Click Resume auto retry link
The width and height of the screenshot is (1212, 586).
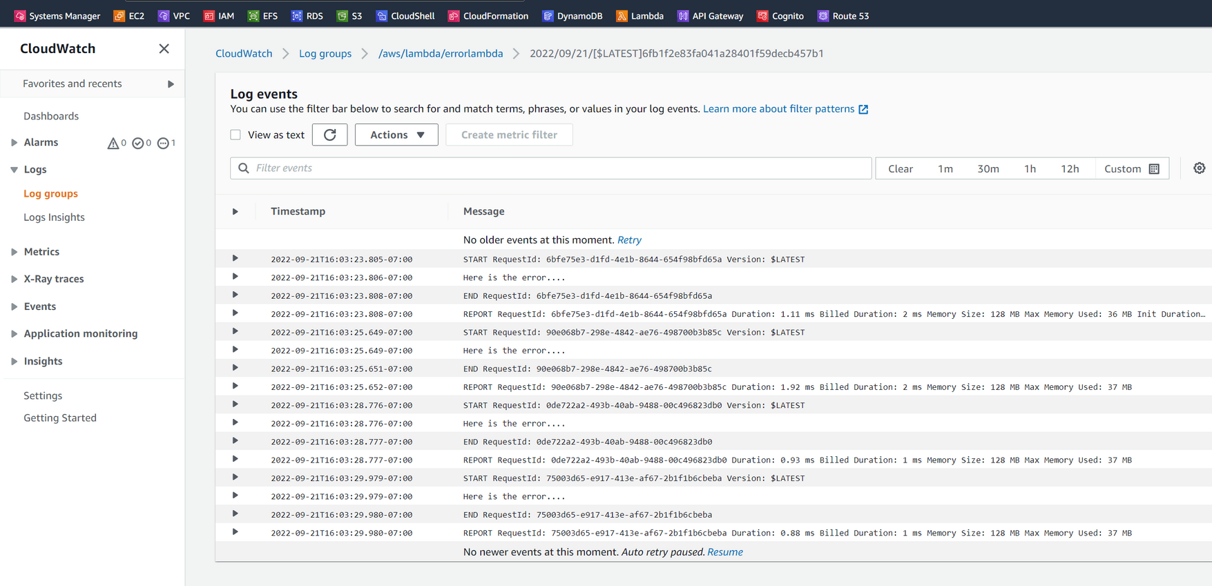[725, 551]
